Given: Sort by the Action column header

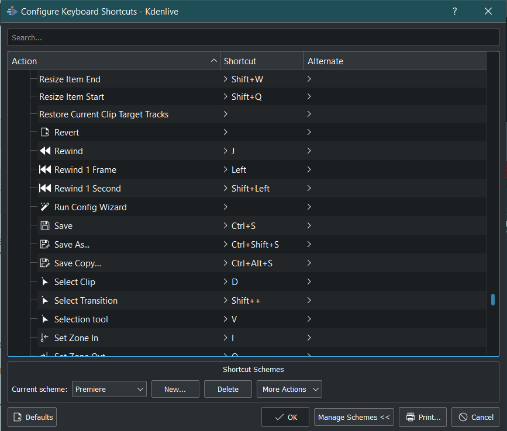Looking at the screenshot, I should (x=114, y=61).
